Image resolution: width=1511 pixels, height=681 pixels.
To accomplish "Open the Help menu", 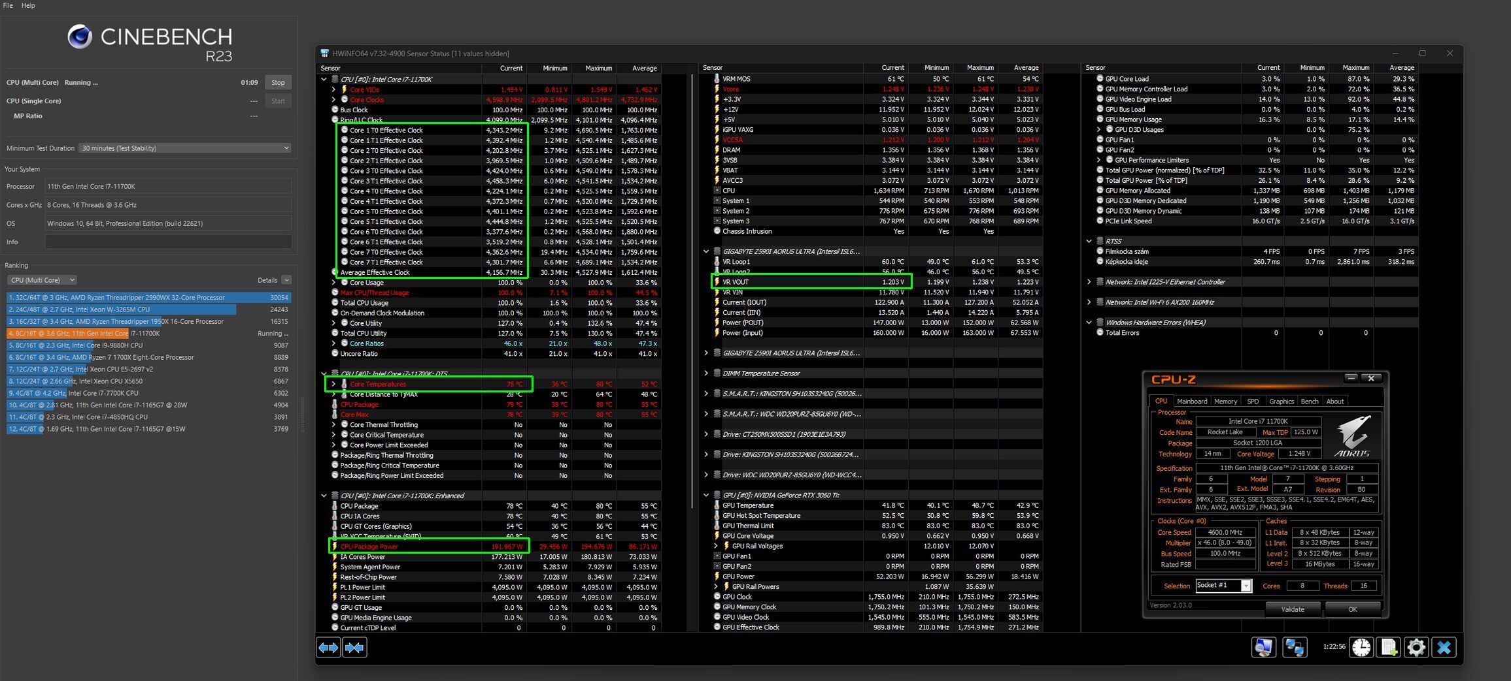I will (x=28, y=5).
